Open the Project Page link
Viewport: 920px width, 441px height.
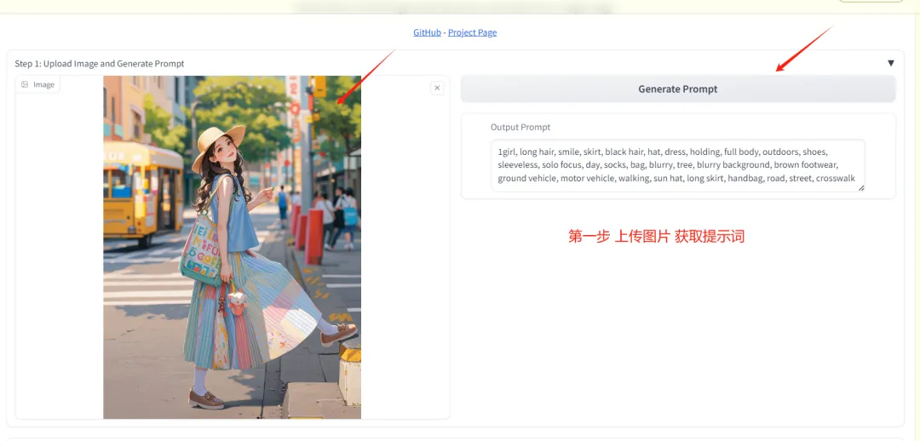(x=472, y=32)
